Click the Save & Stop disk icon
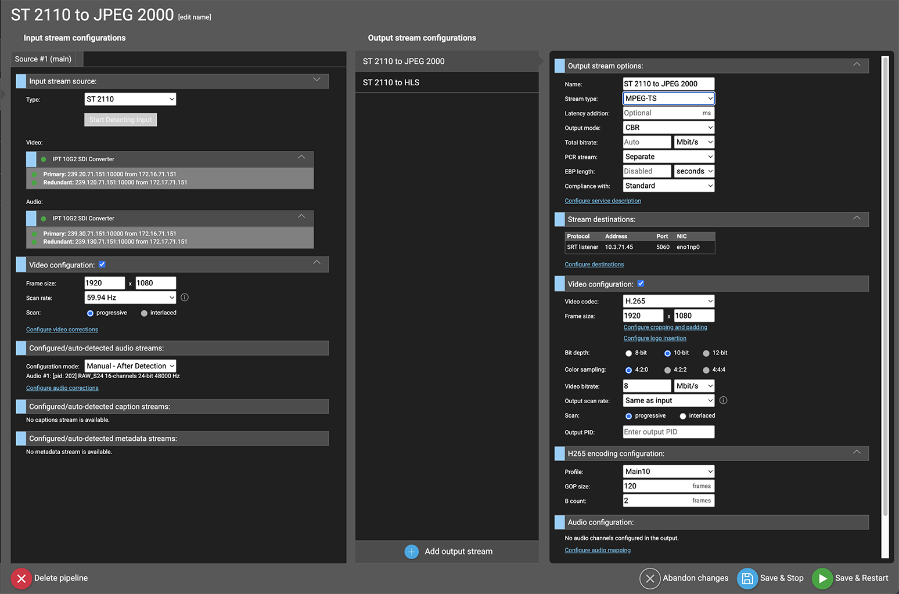899x594 pixels. coord(747,578)
